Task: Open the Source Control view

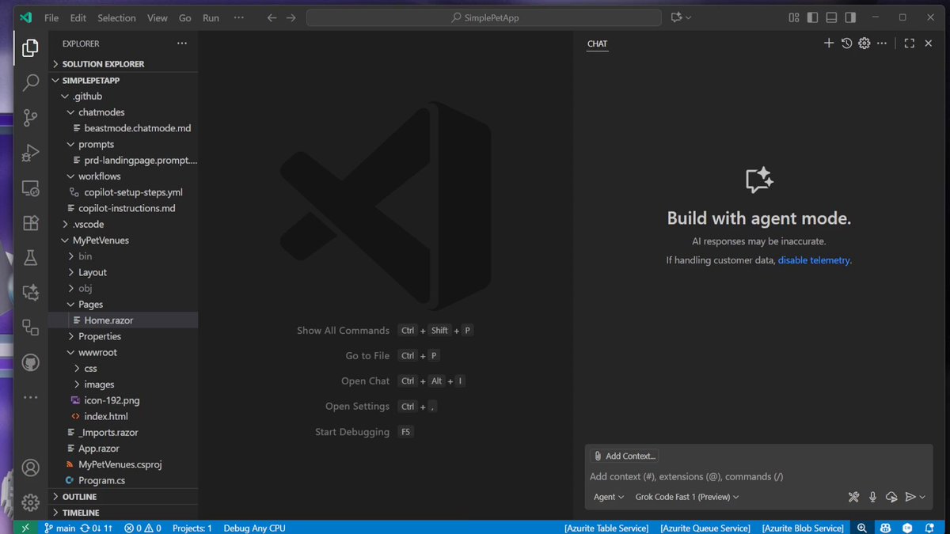Action: tap(30, 118)
